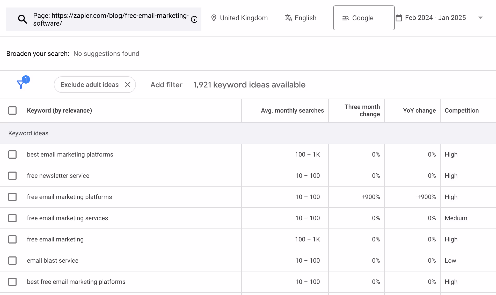
Task: Click the keyword 'free newsletter service'
Action: click(x=58, y=176)
